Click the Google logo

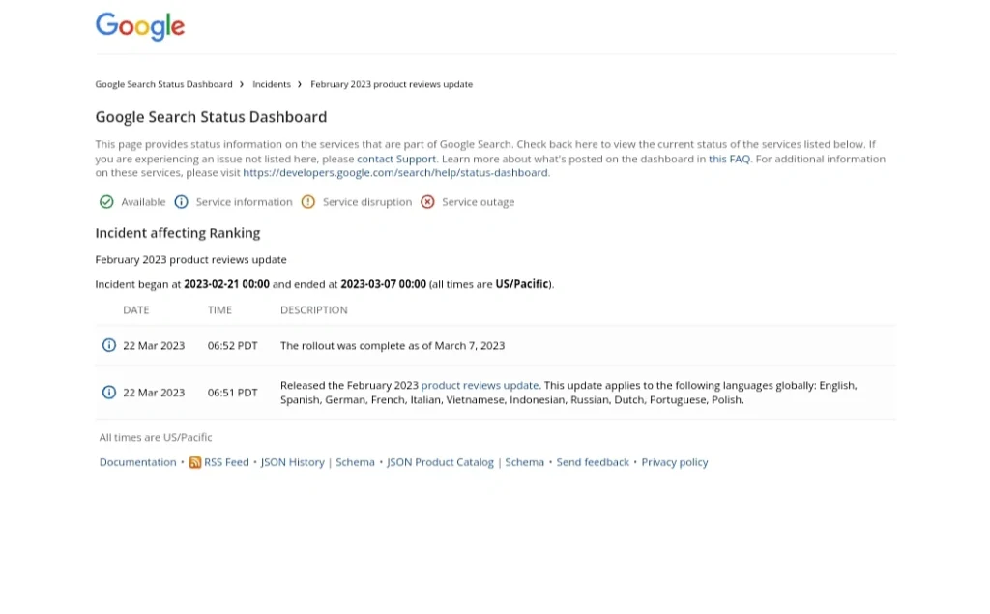click(x=139, y=26)
